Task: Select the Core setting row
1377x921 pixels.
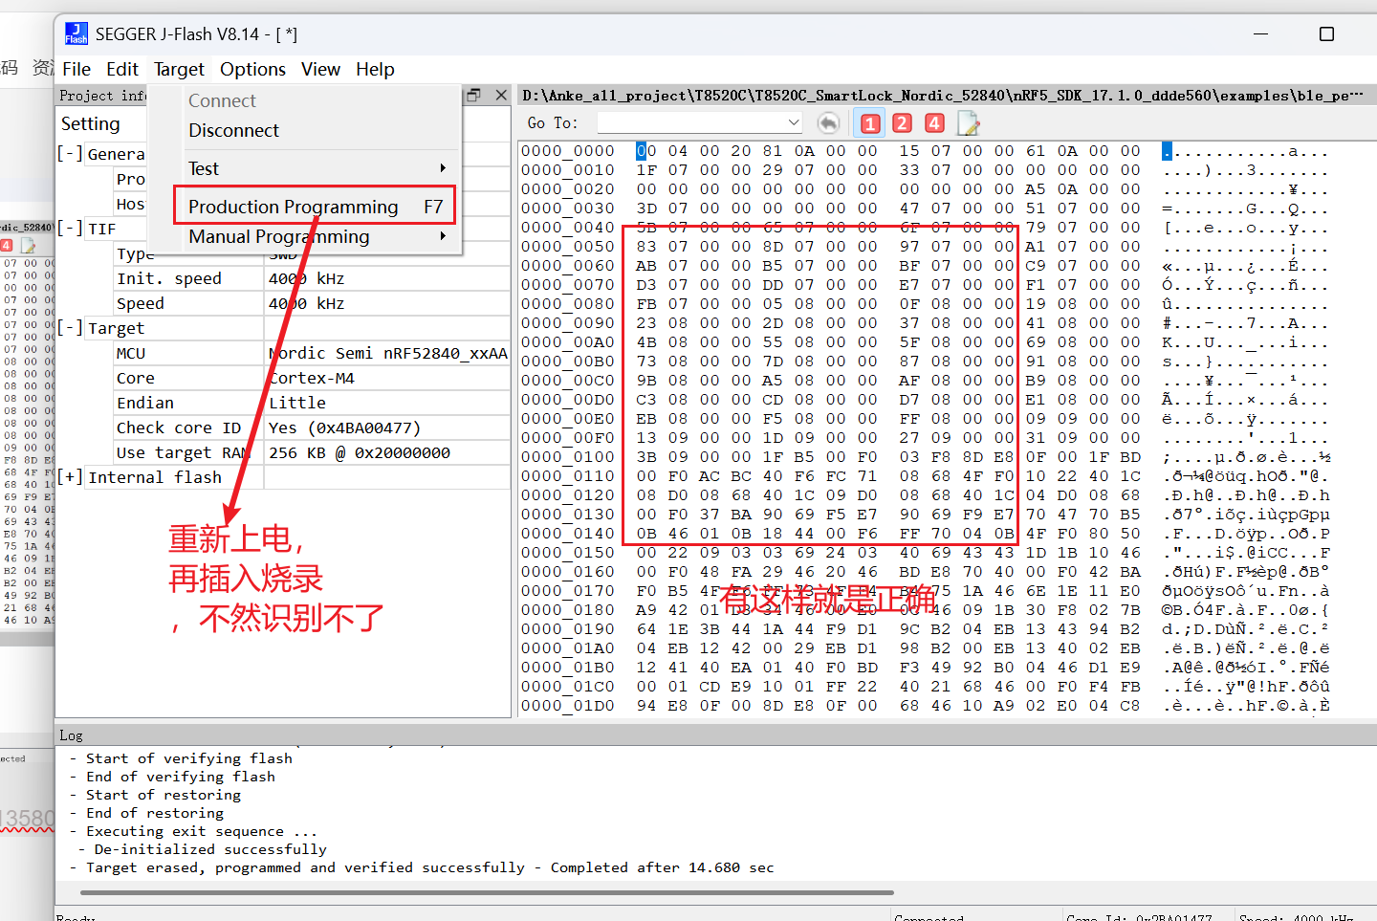Action: pos(312,378)
